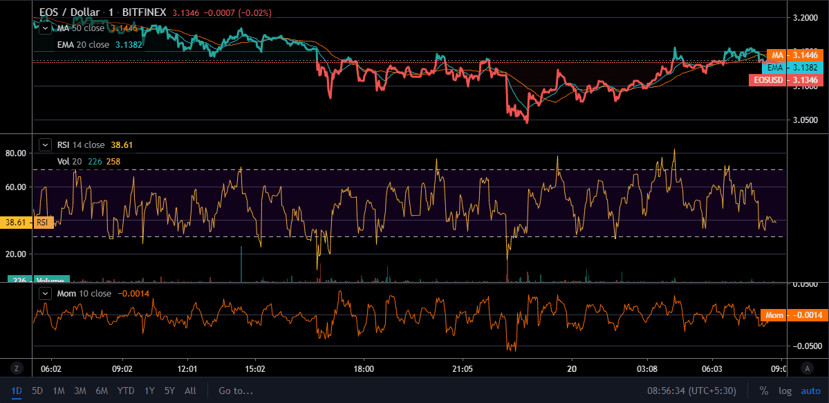The width and height of the screenshot is (829, 403).
Task: Select the 1D time range
Action: (17, 391)
